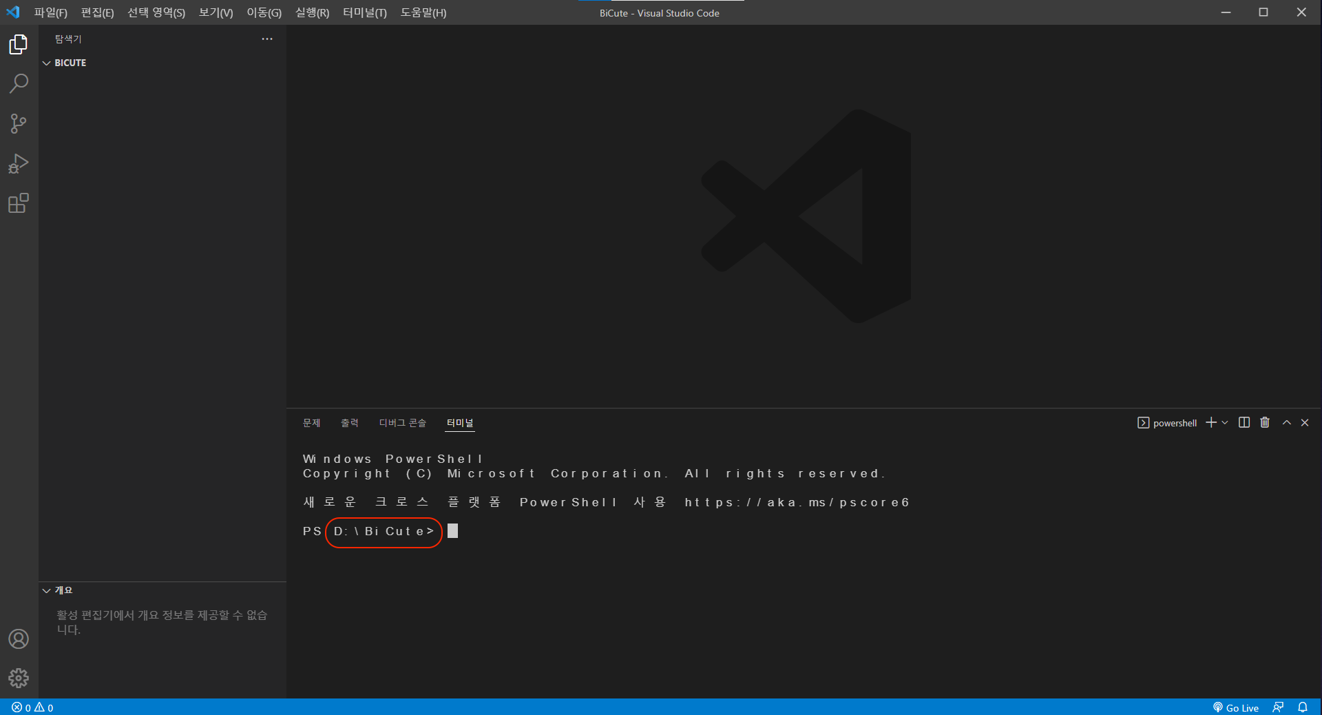
Task: Split the terminal panel
Action: [x=1244, y=422]
